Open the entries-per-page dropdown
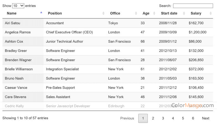Image resolution: width=217 pixels, height=125 pixels. tap(18, 6)
